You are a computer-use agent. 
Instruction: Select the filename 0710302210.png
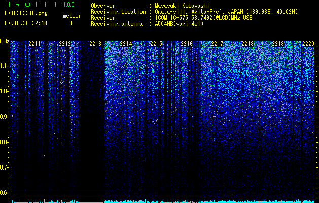tap(26, 13)
